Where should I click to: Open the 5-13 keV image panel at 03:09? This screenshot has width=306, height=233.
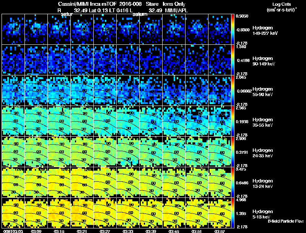coord(36,213)
